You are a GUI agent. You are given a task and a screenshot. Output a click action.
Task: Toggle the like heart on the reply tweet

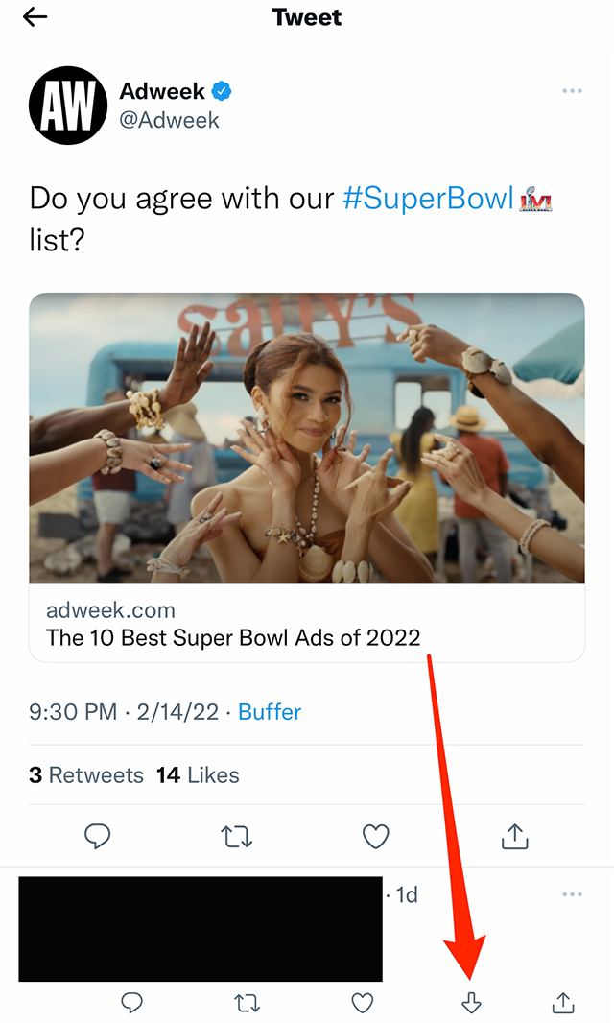(362, 1002)
